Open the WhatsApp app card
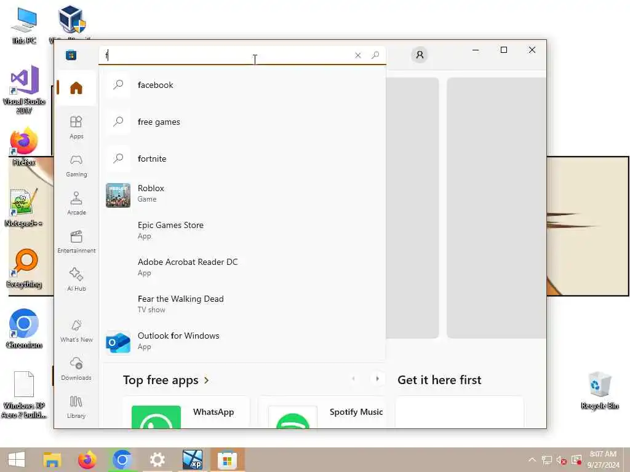This screenshot has height=472, width=630. pos(186,412)
